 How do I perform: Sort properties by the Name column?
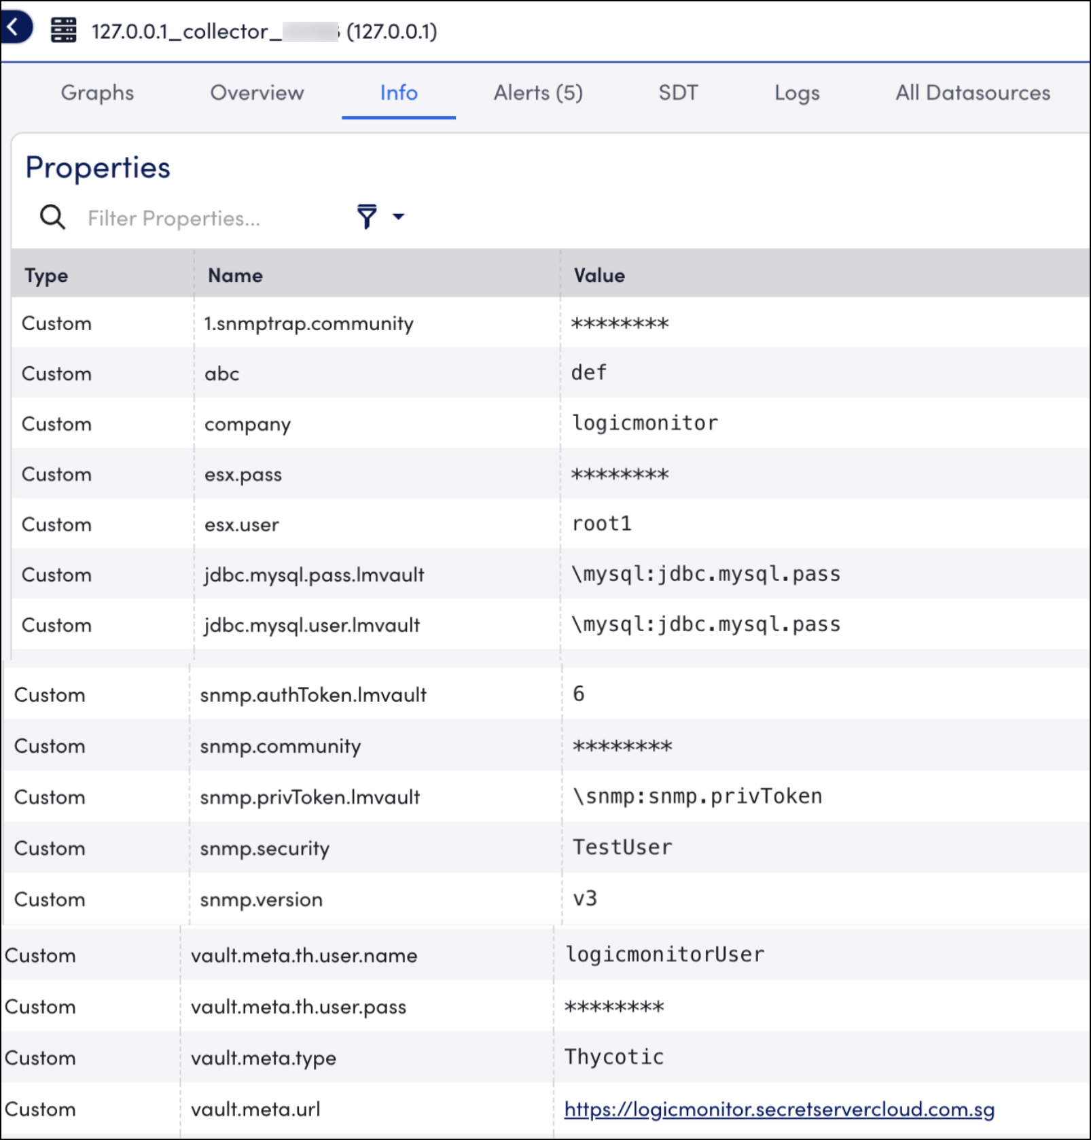pyautogui.click(x=234, y=275)
